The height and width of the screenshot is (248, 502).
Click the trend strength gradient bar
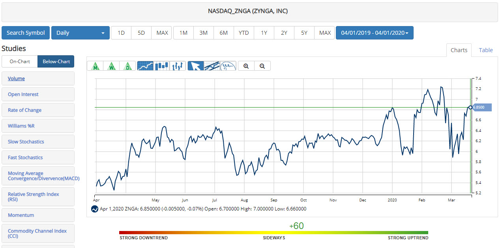273,233
